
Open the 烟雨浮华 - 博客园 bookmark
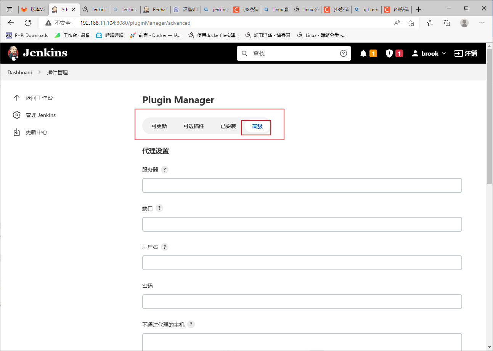pyautogui.click(x=268, y=35)
